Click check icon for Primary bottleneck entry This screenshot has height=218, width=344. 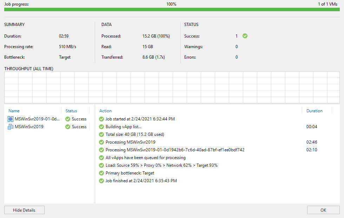pos(101,173)
